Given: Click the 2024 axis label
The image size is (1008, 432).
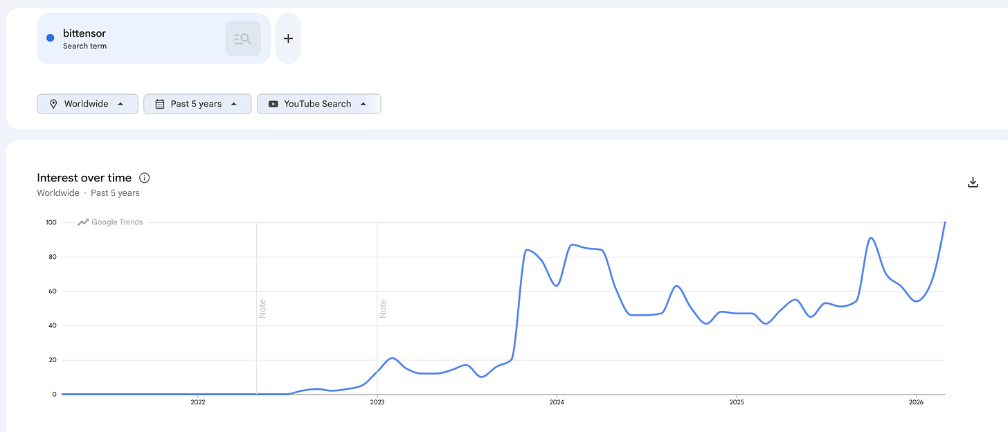Looking at the screenshot, I should 557,402.
